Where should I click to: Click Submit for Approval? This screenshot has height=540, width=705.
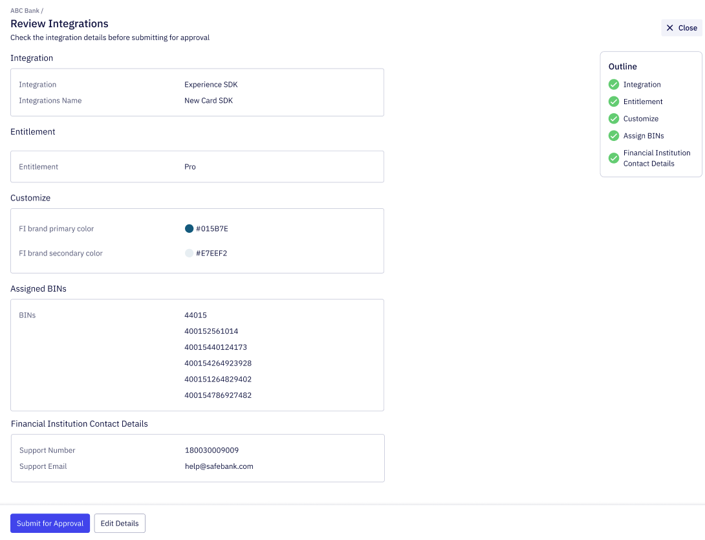[x=50, y=523]
